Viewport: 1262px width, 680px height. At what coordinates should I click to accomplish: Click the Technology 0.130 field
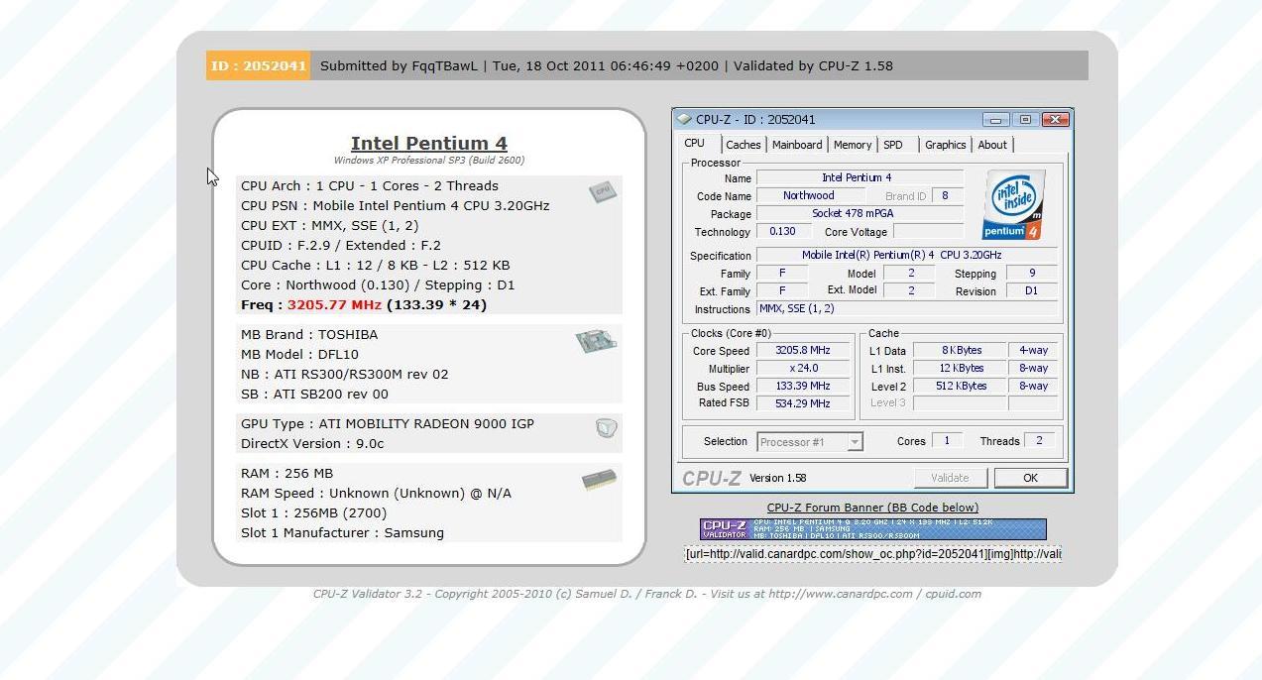tap(783, 231)
